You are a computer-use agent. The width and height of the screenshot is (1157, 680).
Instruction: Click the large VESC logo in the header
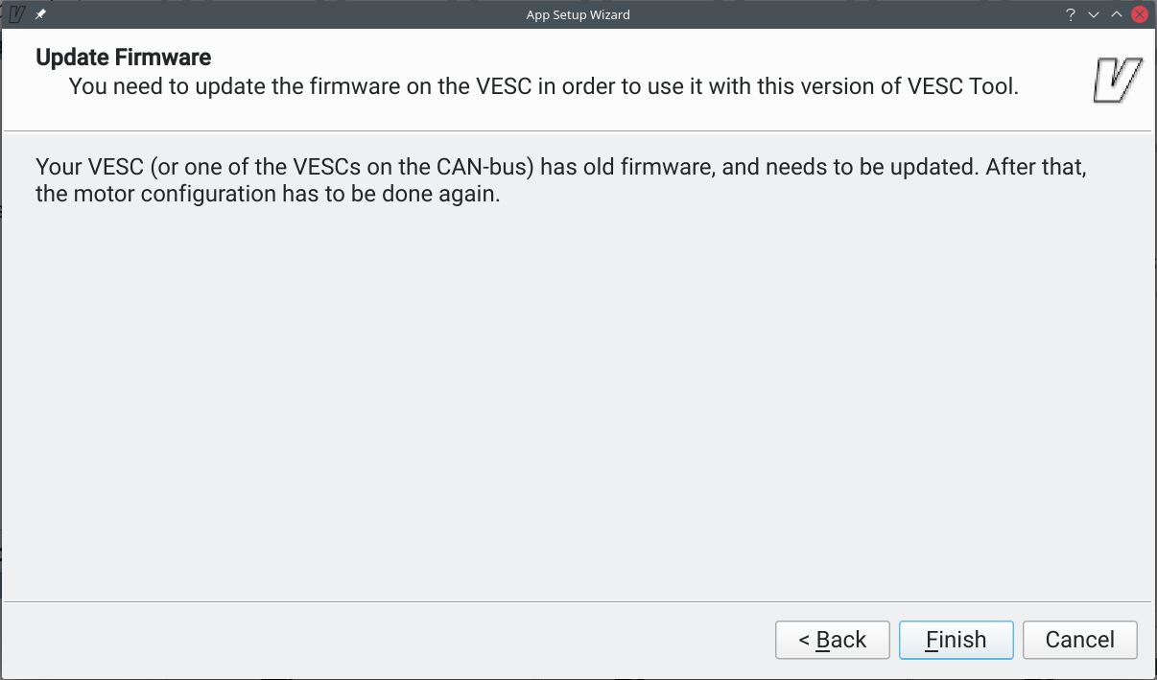pos(1117,81)
